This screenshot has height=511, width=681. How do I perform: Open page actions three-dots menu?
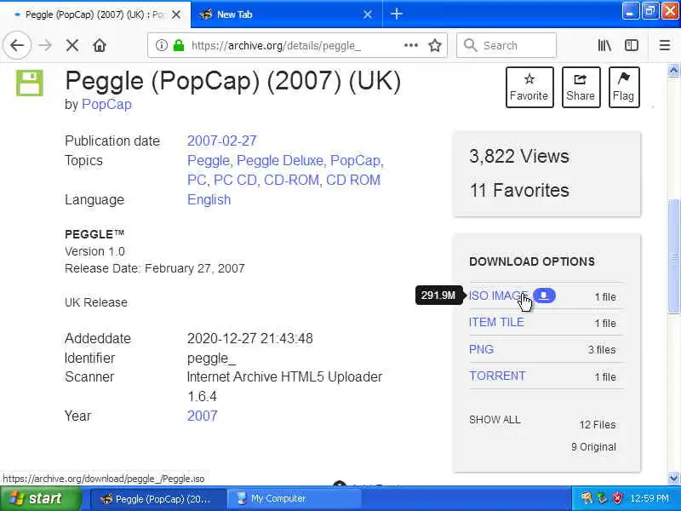pyautogui.click(x=411, y=45)
